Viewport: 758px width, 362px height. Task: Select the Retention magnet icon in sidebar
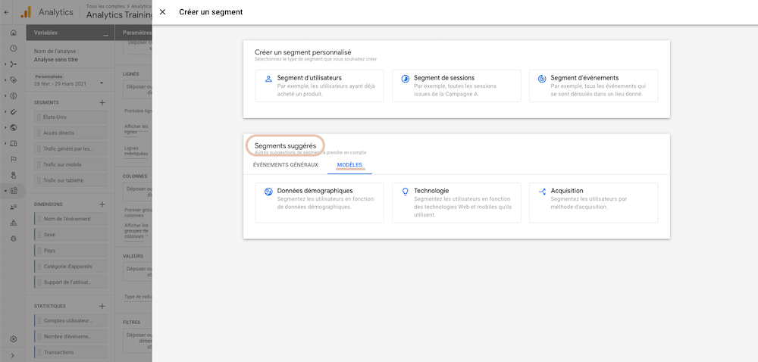tap(14, 111)
